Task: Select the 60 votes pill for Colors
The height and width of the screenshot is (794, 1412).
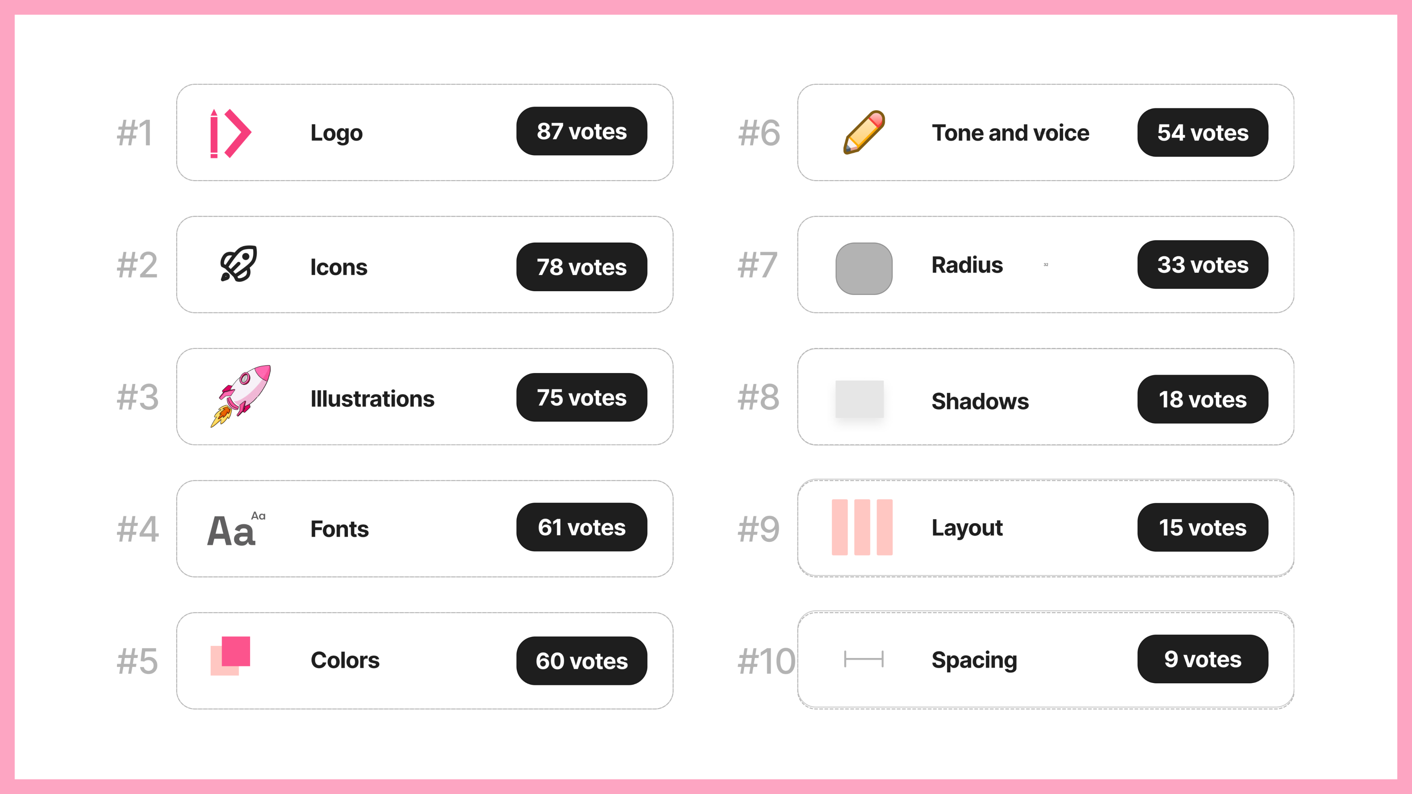Action: [582, 660]
